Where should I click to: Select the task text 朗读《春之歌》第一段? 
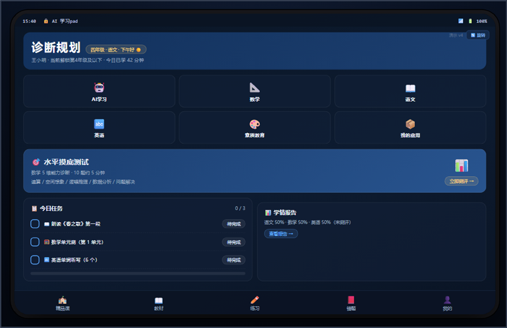click(75, 224)
